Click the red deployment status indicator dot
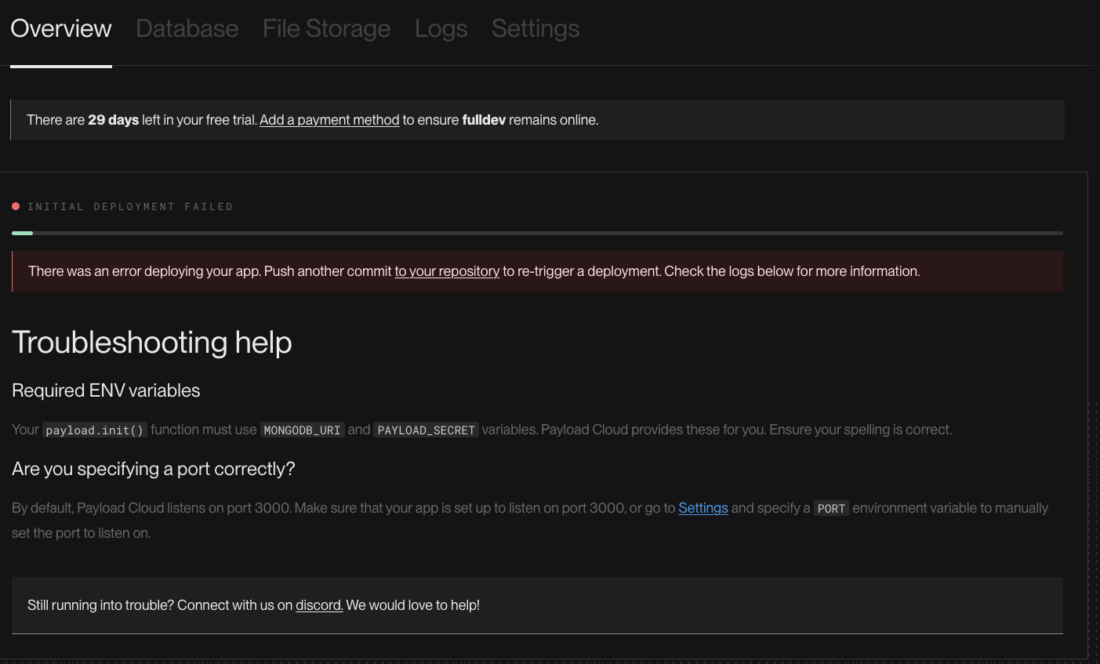Screen dimensions: 1100x664 click(16, 205)
